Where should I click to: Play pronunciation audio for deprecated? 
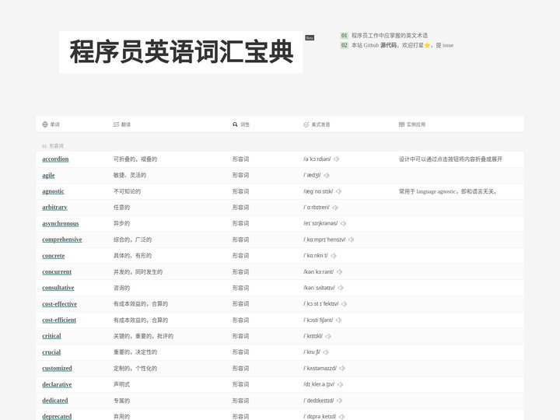pos(341,416)
